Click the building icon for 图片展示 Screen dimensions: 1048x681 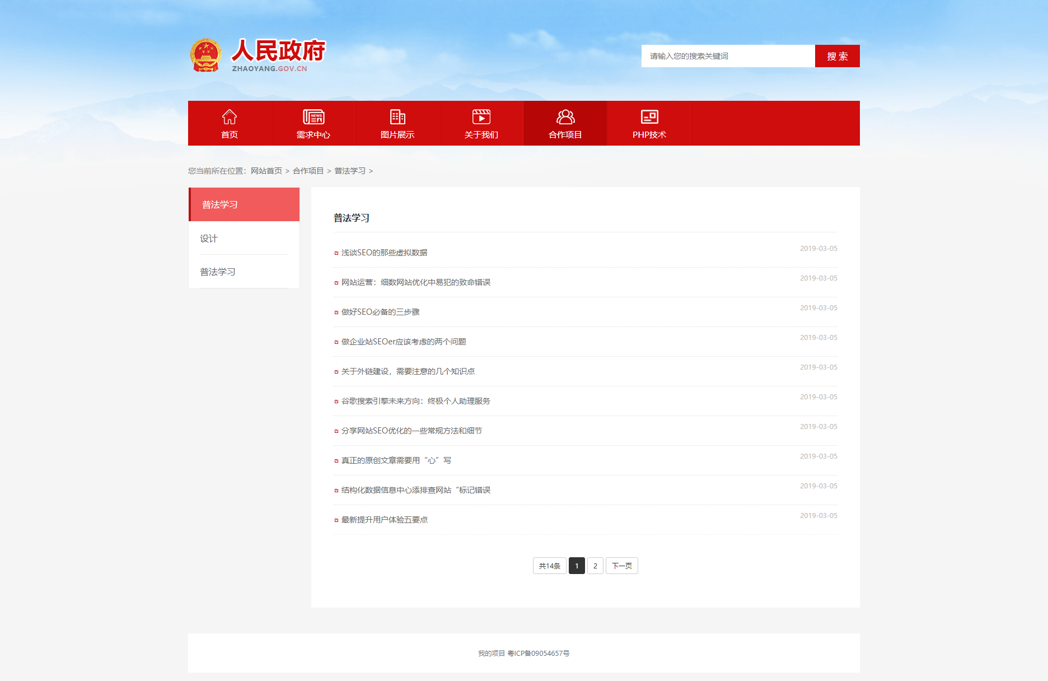tap(397, 116)
